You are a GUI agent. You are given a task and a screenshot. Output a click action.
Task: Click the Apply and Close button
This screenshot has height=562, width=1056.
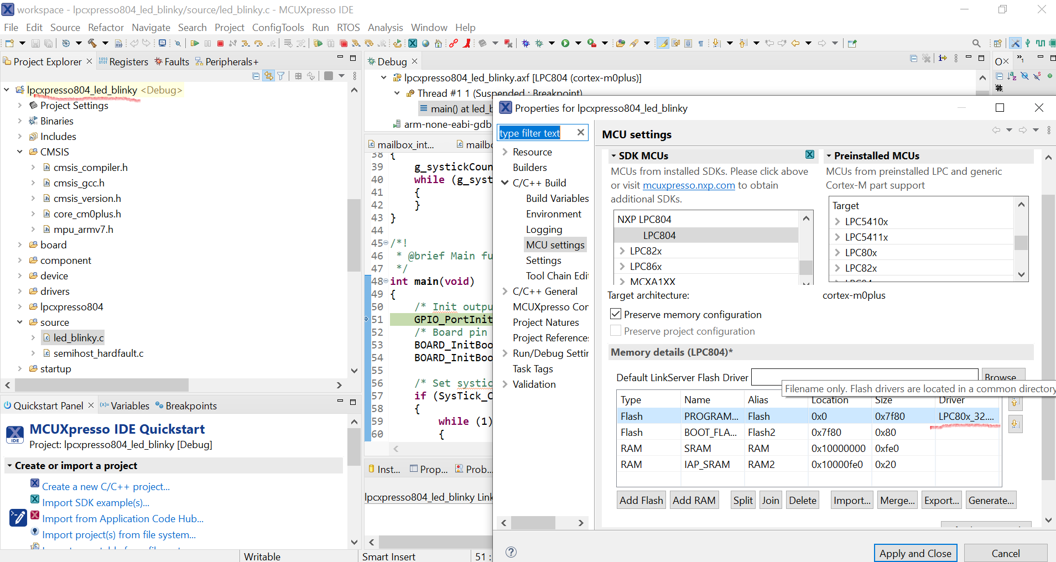[x=915, y=553]
